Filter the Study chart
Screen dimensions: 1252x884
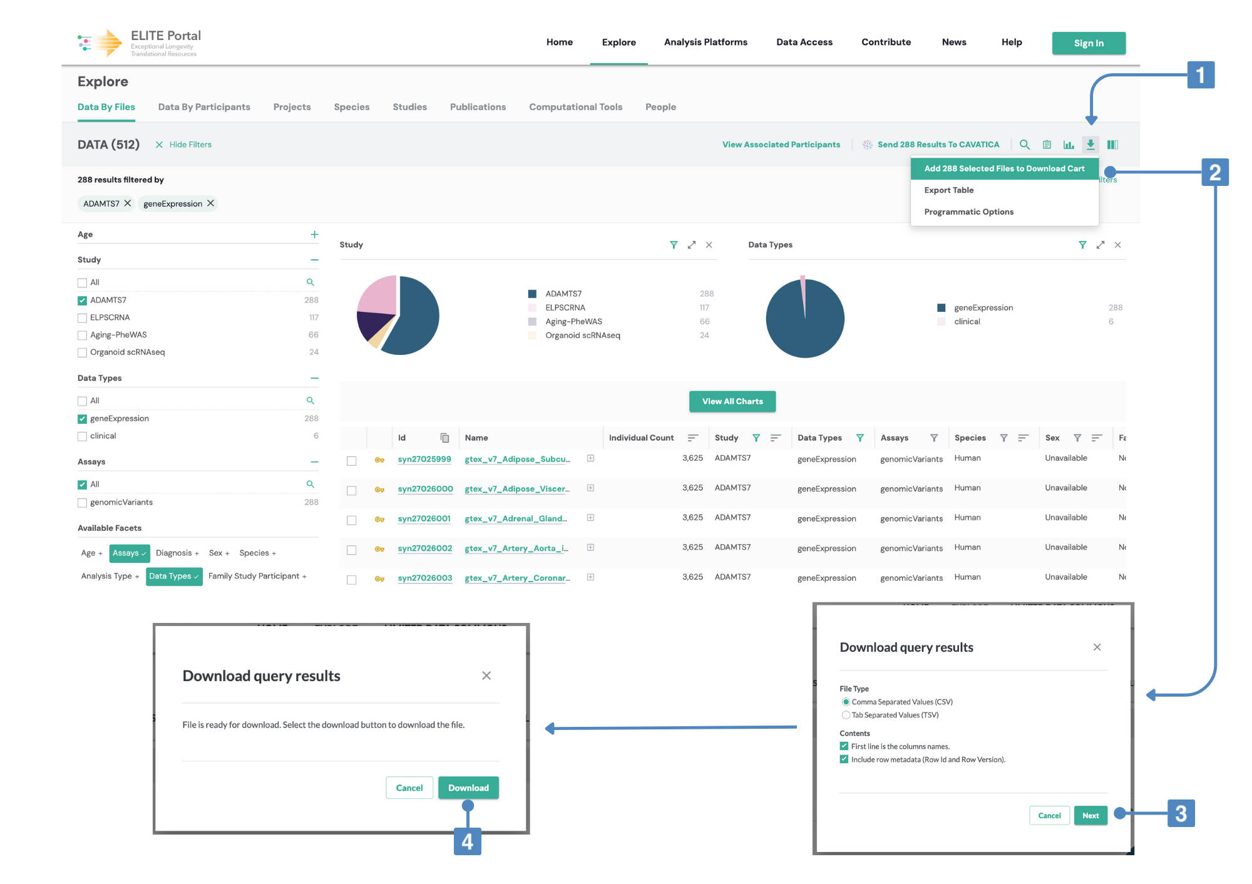pyautogui.click(x=674, y=245)
